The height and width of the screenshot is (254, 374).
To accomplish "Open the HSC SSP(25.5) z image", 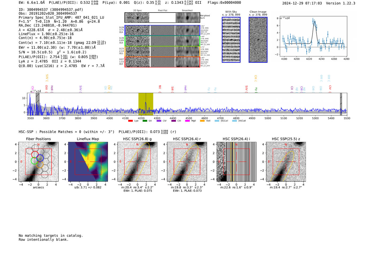I will 286,162.
